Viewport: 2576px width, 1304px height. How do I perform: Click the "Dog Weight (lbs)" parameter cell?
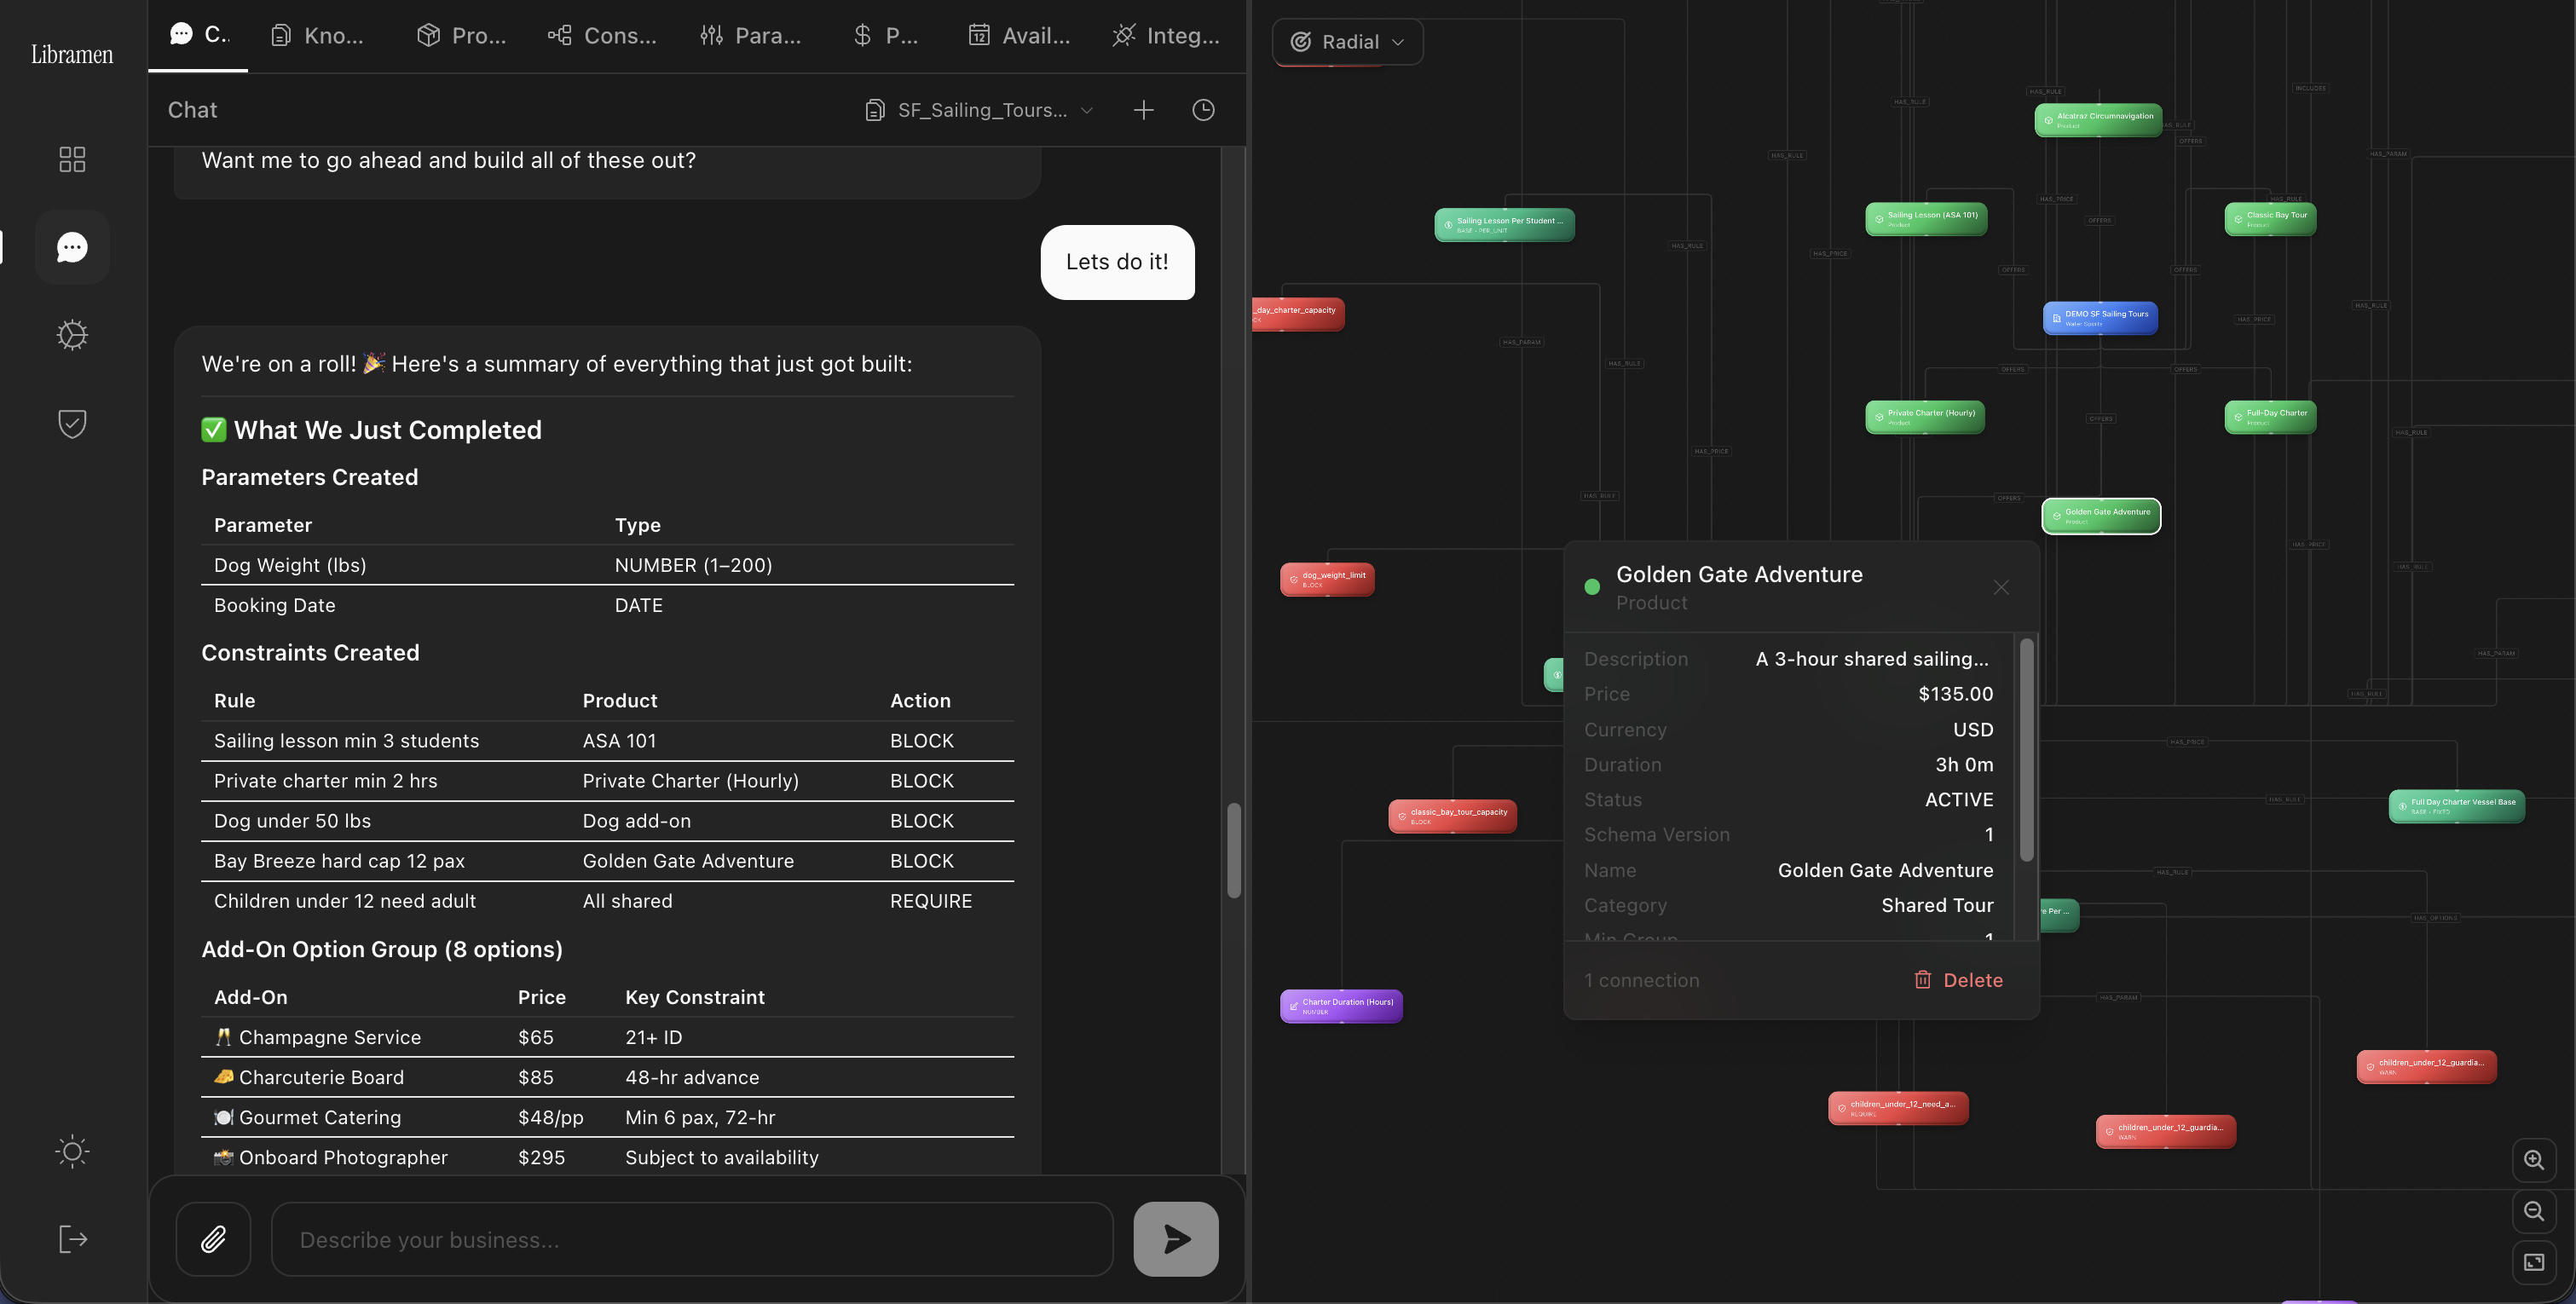(x=290, y=565)
